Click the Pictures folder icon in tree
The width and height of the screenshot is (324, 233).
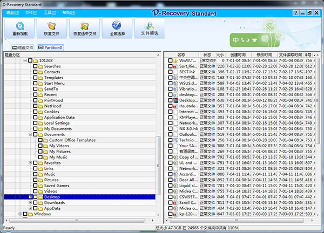40,180
